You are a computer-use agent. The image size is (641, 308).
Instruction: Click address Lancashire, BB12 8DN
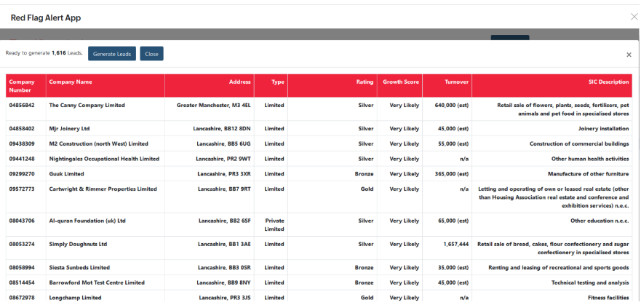click(222, 128)
